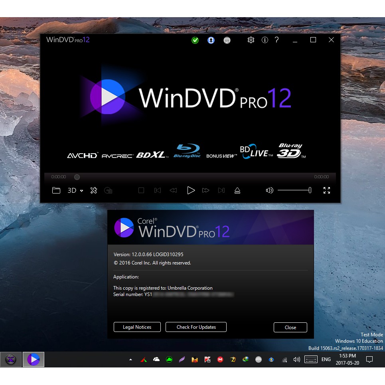Click the purple feather tray icon
Image resolution: width=385 pixels, height=385 pixels.
click(x=182, y=360)
